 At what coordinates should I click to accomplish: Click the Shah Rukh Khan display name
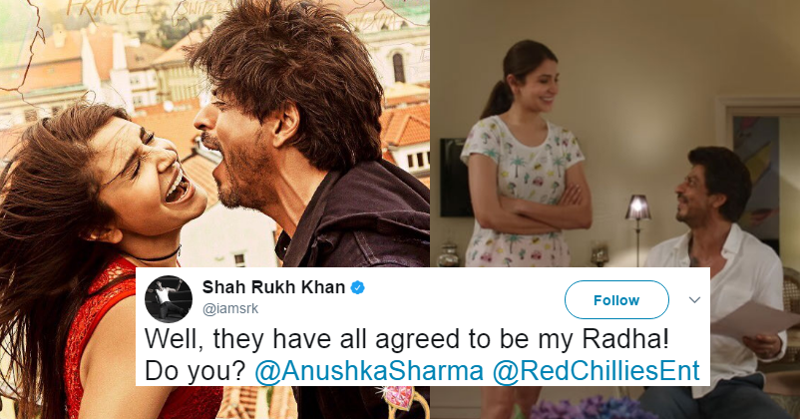(273, 287)
